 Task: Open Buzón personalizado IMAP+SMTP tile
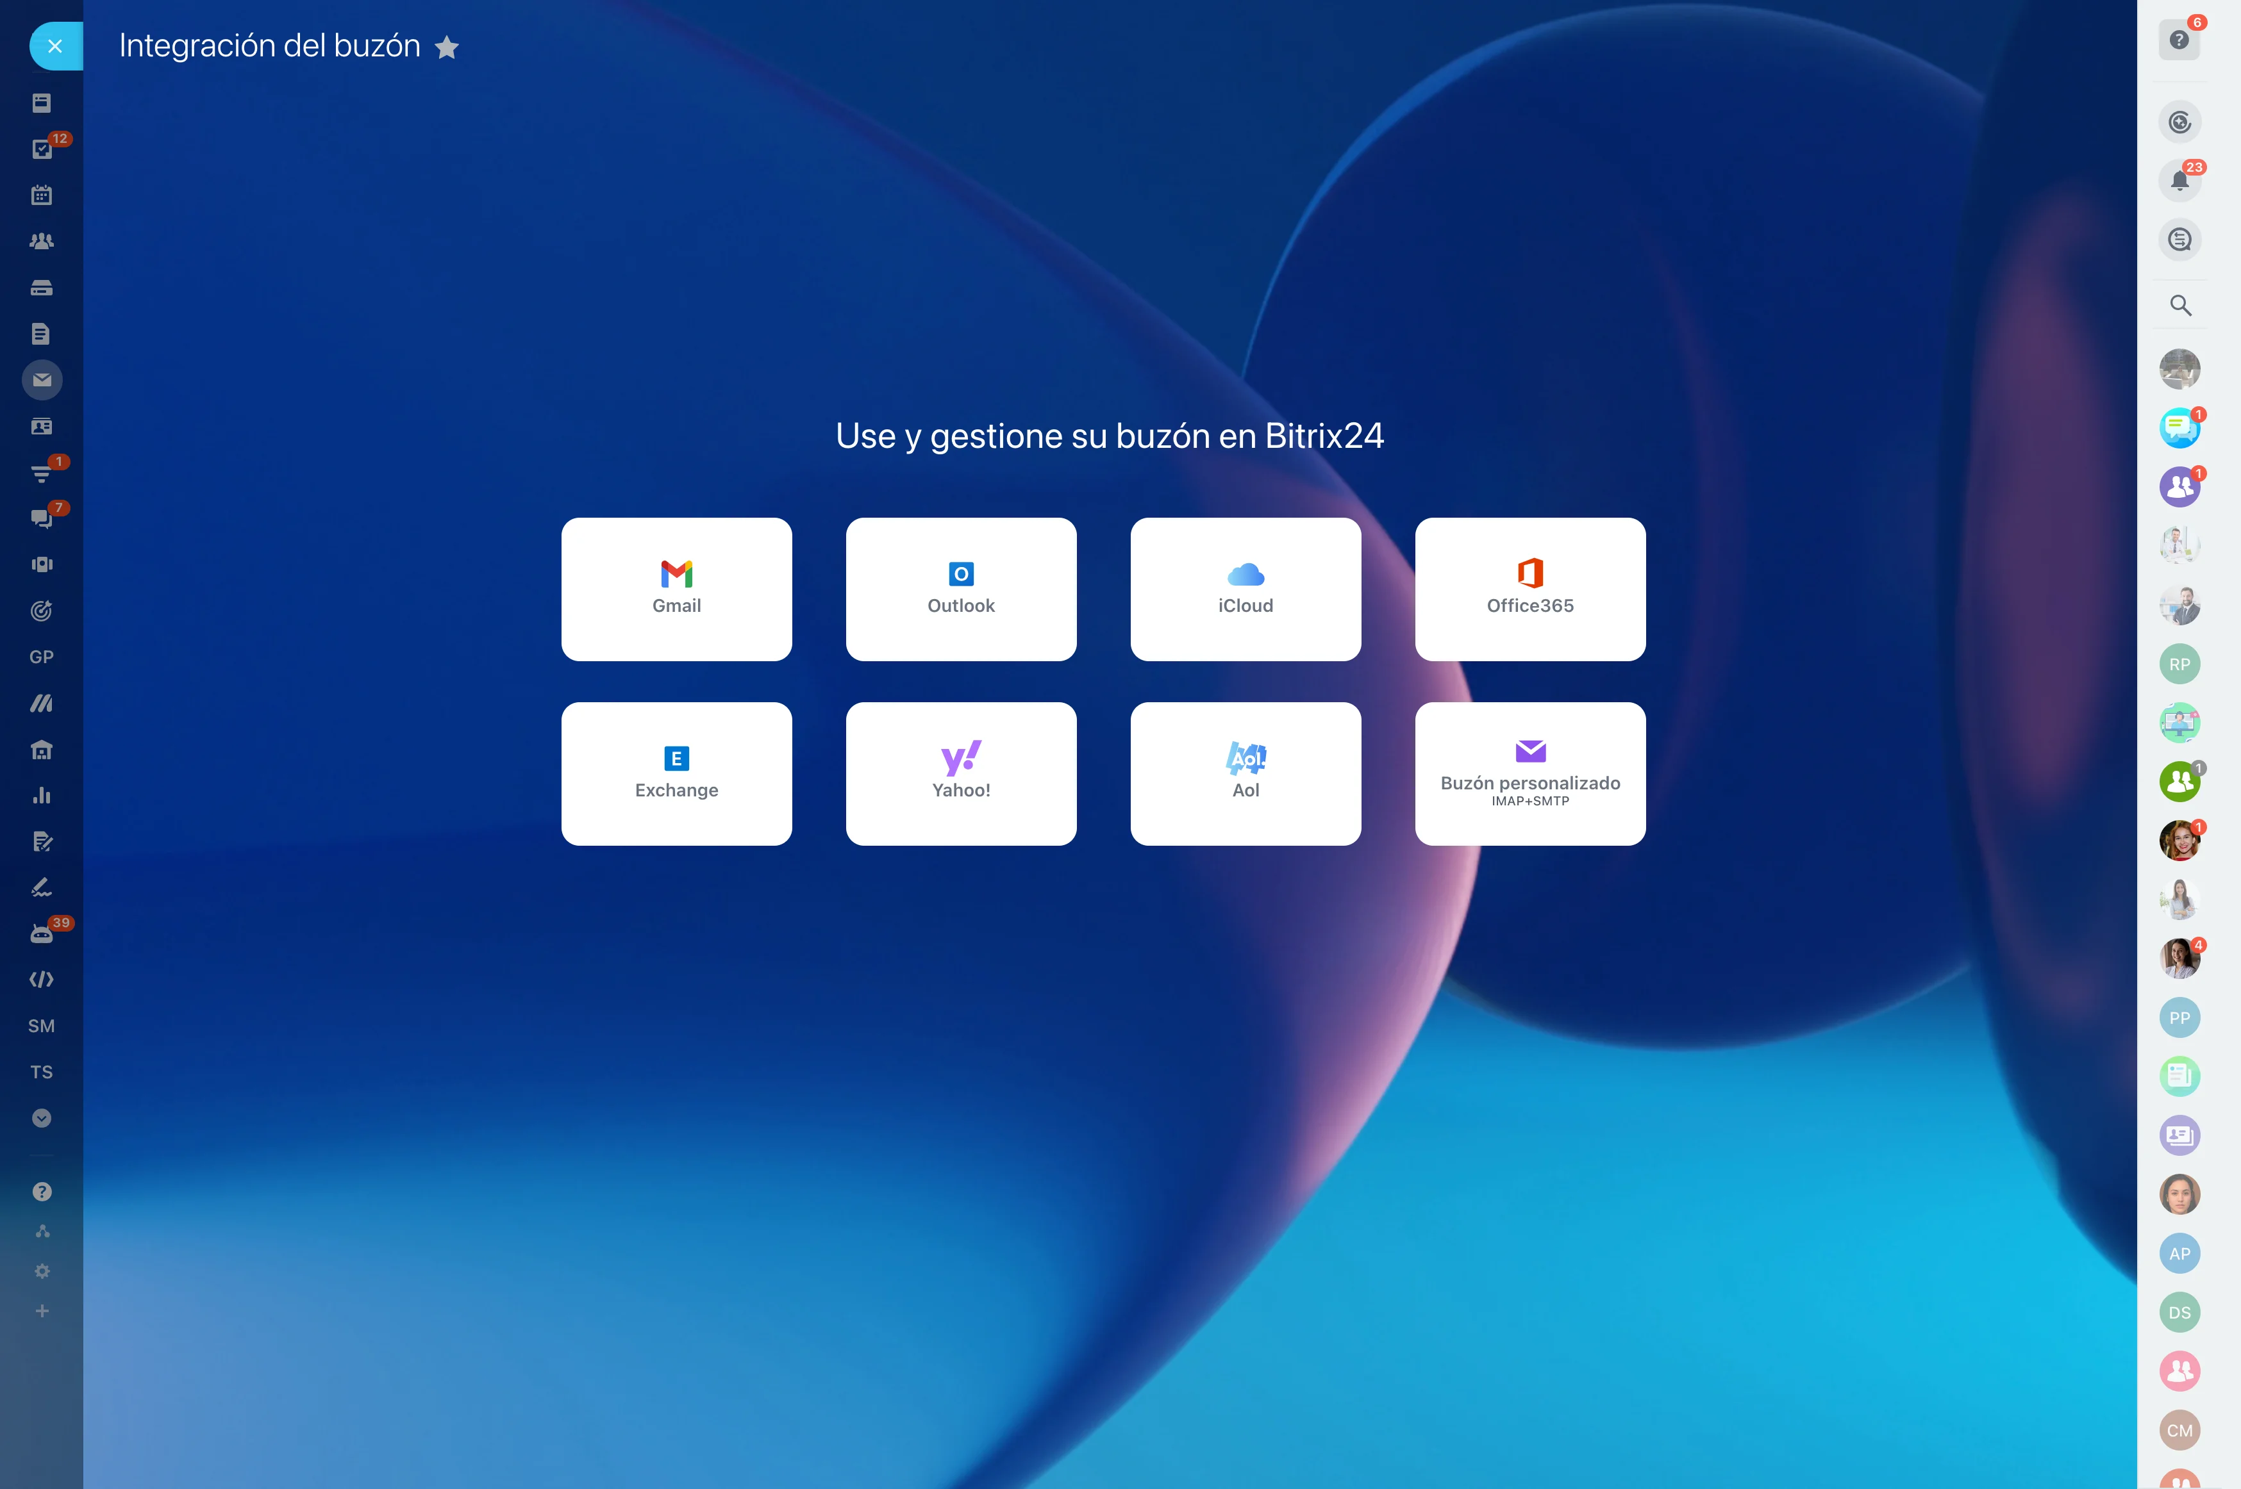pos(1529,773)
